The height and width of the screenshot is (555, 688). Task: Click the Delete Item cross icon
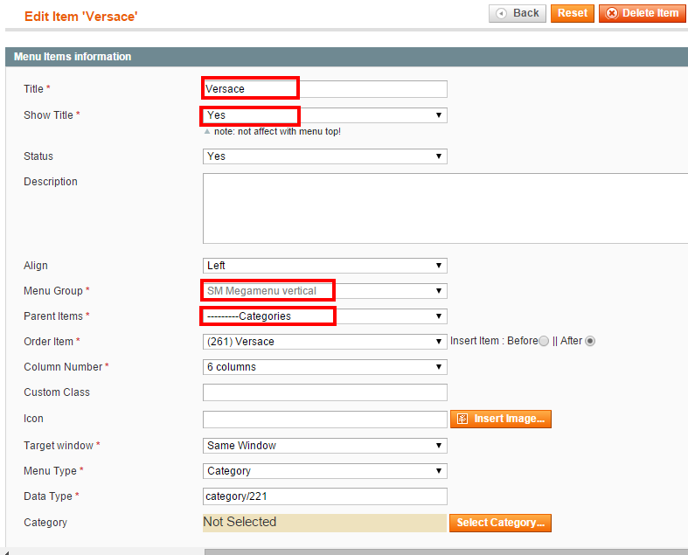coord(612,14)
